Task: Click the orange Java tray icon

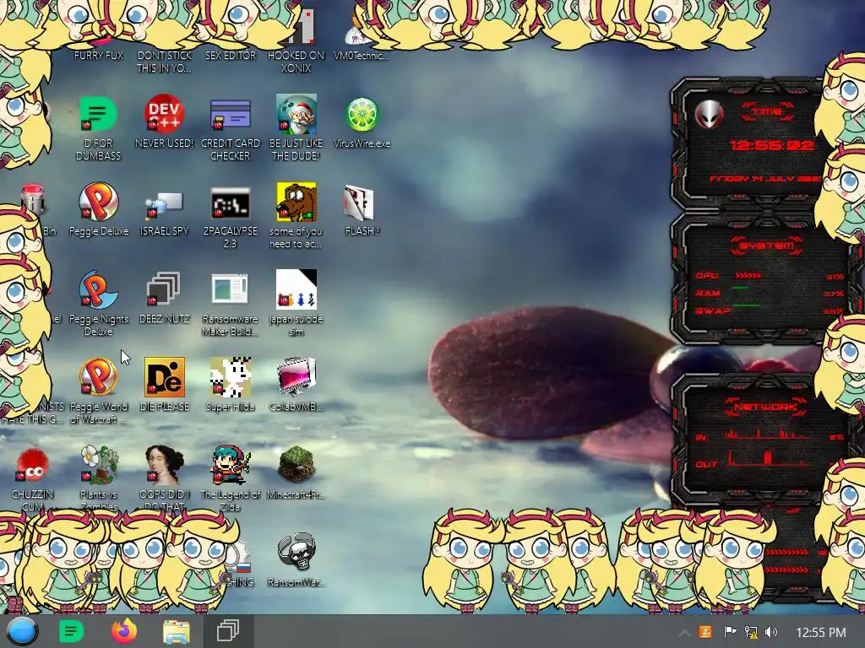Action: [705, 631]
